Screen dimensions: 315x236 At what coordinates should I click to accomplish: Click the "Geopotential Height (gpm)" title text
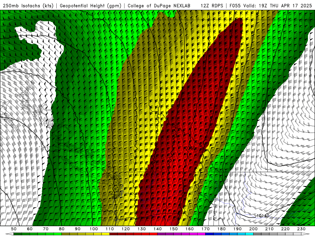click(x=91, y=6)
